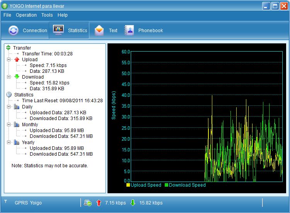This screenshot has height=213, width=290.
Task: Select the Upload tree item label
Action: [30, 60]
